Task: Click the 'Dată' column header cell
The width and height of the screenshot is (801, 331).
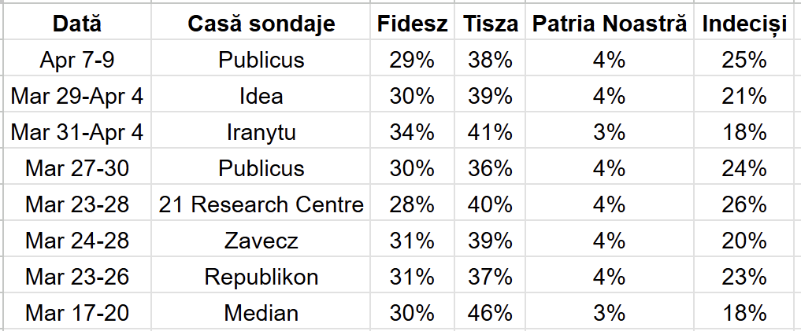Action: click(76, 24)
